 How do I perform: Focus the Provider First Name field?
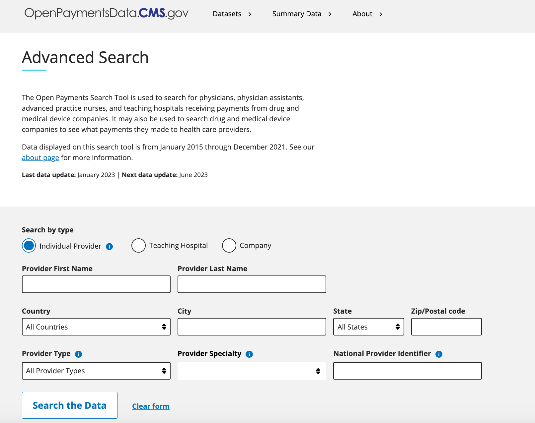pos(96,284)
